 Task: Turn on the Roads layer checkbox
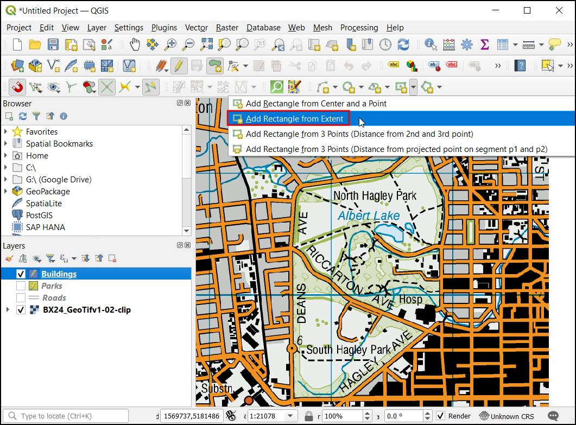tap(21, 298)
